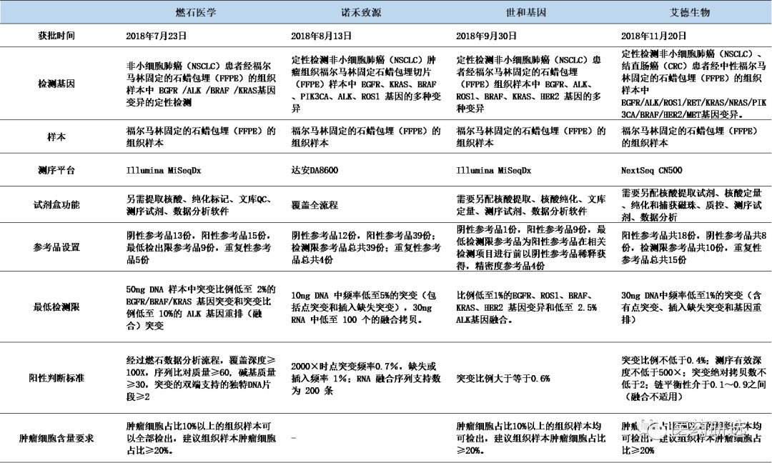This screenshot has height=463, width=772.
Task: Click the 获批时间 row label
Action: click(58, 36)
